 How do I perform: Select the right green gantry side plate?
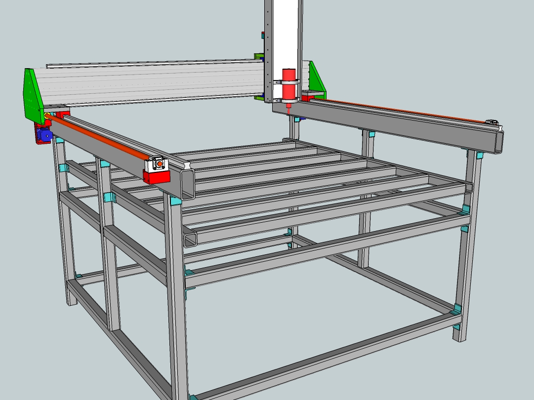pos(315,78)
